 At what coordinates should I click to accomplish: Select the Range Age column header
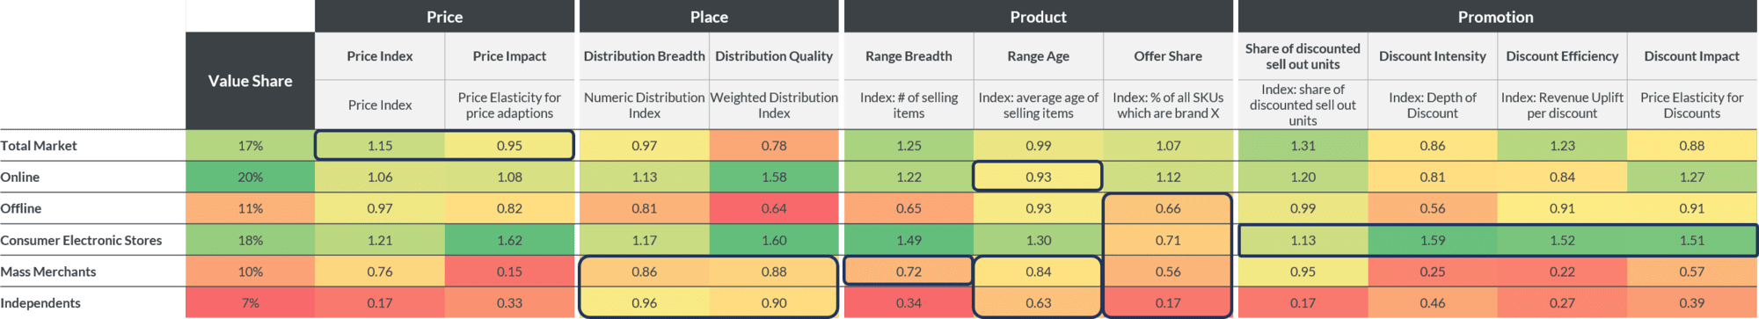1038,56
